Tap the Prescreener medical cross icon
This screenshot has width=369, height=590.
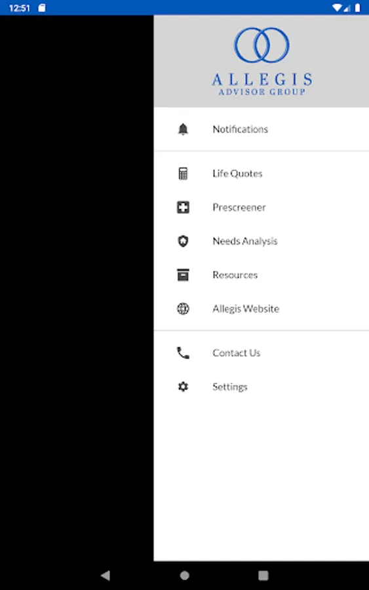pyautogui.click(x=183, y=207)
